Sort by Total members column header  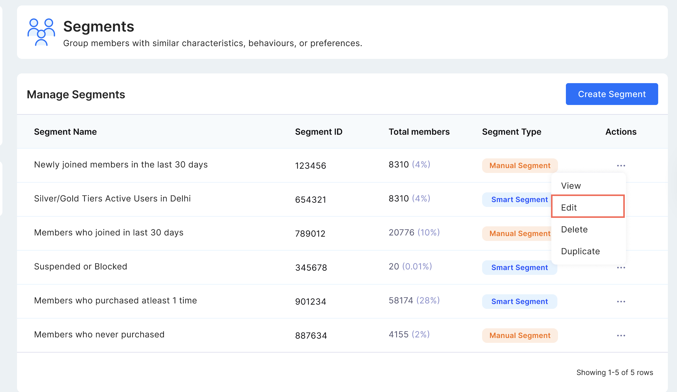pyautogui.click(x=419, y=132)
